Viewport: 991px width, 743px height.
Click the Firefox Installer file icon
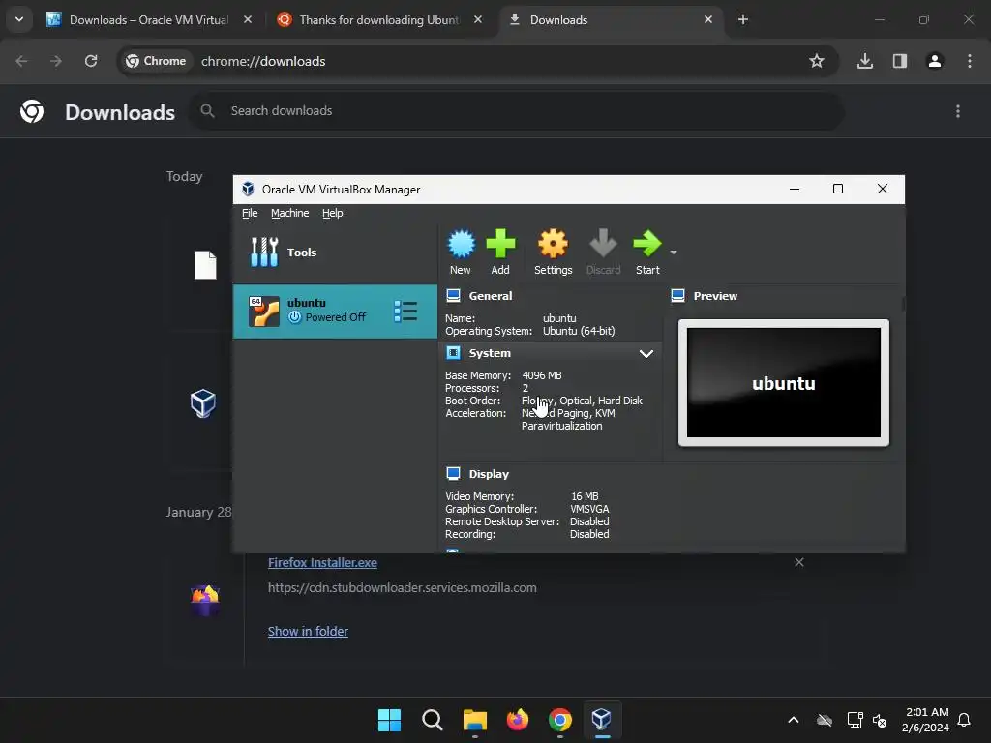click(x=205, y=600)
